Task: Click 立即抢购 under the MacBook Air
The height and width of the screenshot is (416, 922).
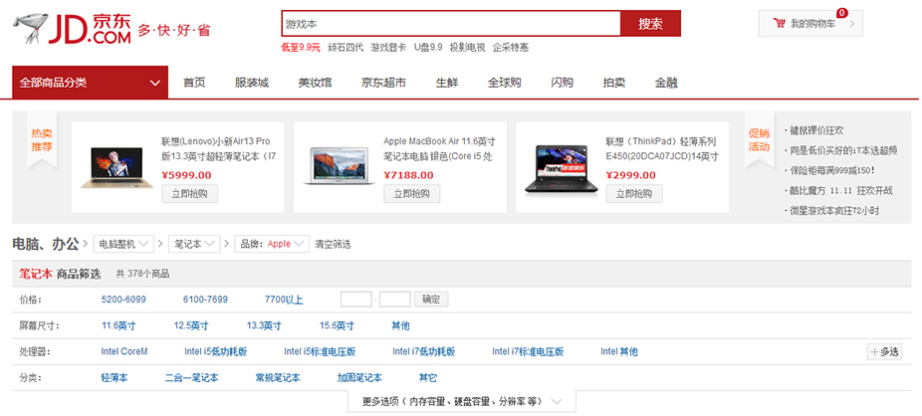Action: coord(411,194)
